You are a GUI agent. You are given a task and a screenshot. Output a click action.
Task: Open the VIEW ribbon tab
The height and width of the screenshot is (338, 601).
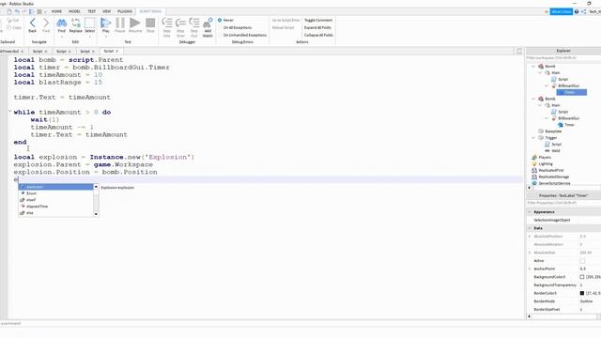[x=106, y=11]
